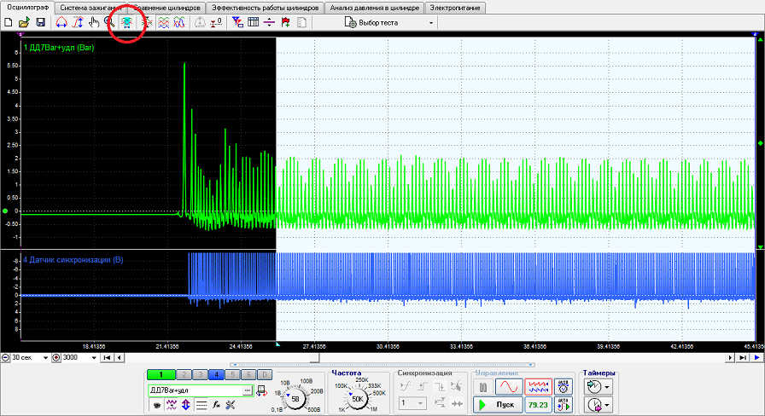Enable channel 2 button
This screenshot has height=416, width=765.
[184, 374]
